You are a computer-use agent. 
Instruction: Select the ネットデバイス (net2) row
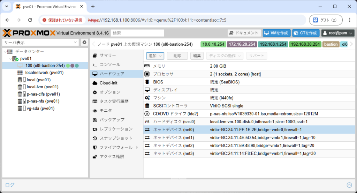pos(249,146)
